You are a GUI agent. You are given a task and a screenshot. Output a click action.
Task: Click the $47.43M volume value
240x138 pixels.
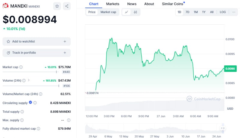tap(64, 80)
